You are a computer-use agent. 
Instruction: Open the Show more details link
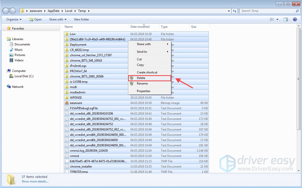(x=35, y=181)
